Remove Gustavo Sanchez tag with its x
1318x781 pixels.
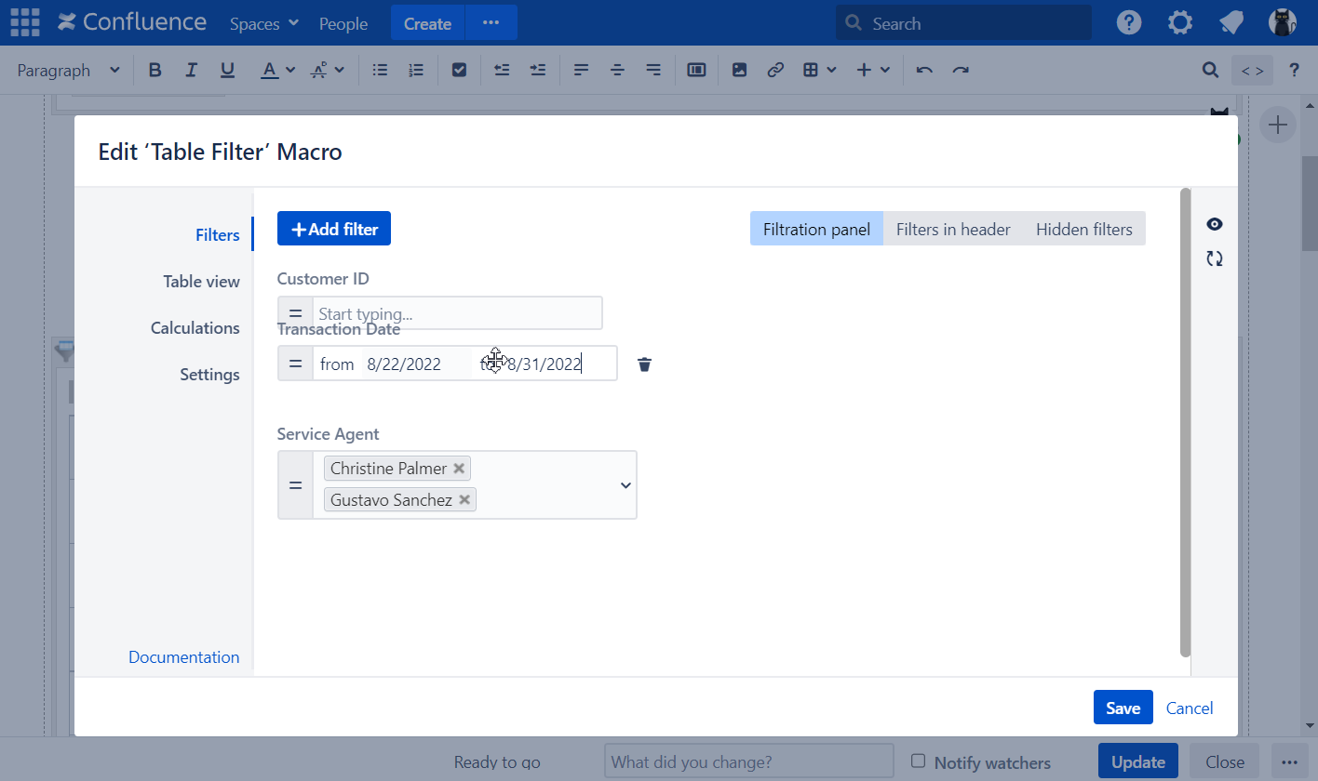tap(464, 500)
